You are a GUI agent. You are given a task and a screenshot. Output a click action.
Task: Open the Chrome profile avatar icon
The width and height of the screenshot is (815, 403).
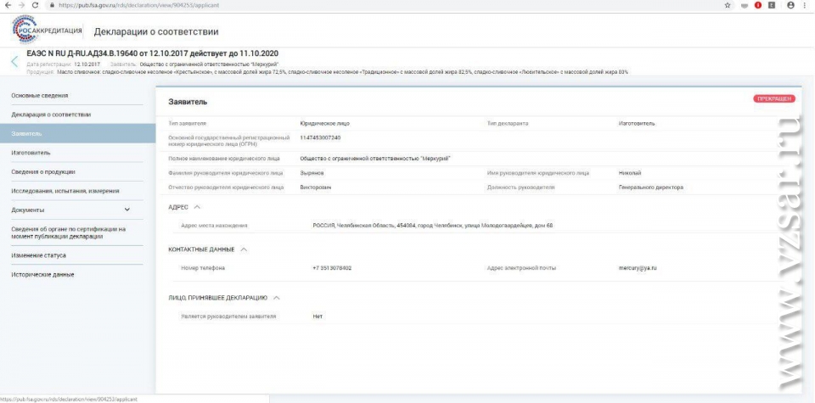tap(790, 5)
